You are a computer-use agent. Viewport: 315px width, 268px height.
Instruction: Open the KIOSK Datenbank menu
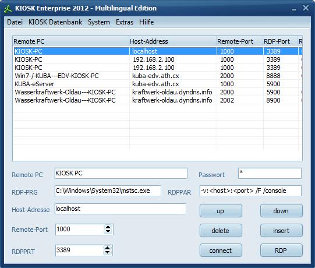(55, 22)
